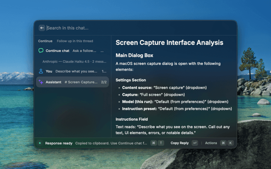The height and width of the screenshot is (169, 271).
Task: Click the K shortcut key badge
Action: click(230, 143)
